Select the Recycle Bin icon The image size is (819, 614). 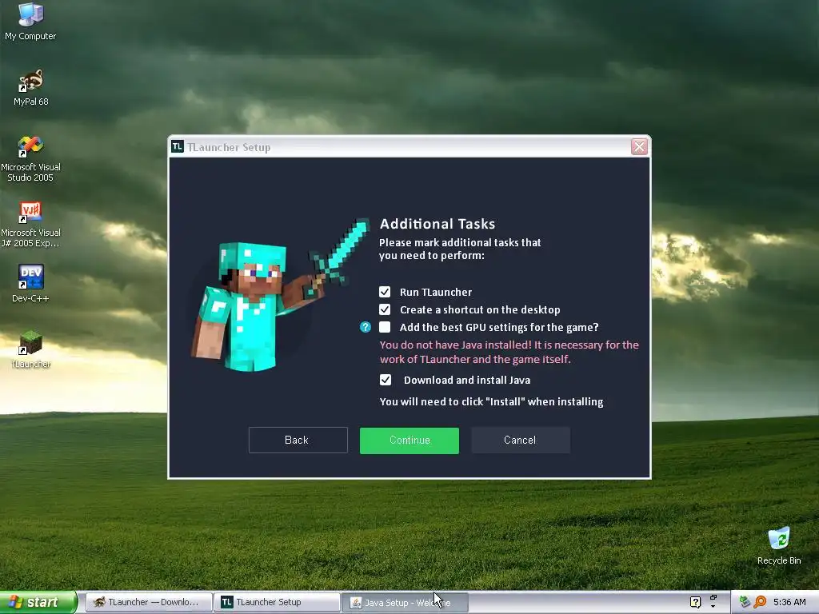coord(779,545)
